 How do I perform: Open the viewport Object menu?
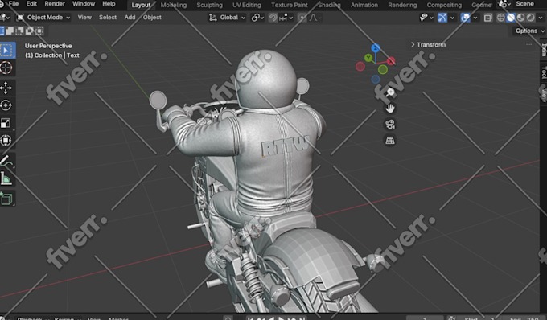(152, 18)
